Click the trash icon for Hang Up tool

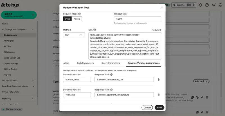tap(207, 112)
